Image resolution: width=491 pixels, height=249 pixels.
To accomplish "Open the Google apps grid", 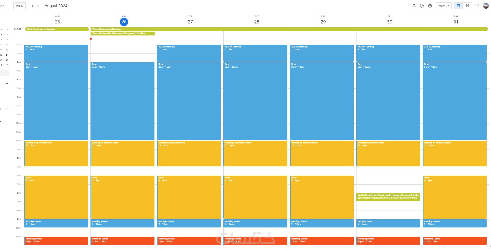I will click(477, 6).
